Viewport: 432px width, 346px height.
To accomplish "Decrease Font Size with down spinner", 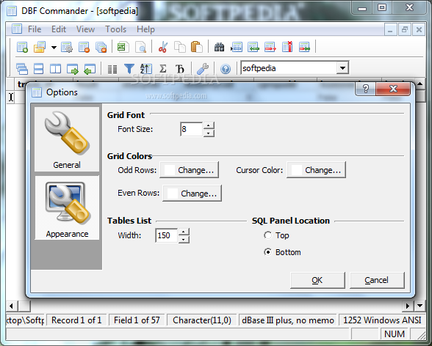I will click(209, 133).
